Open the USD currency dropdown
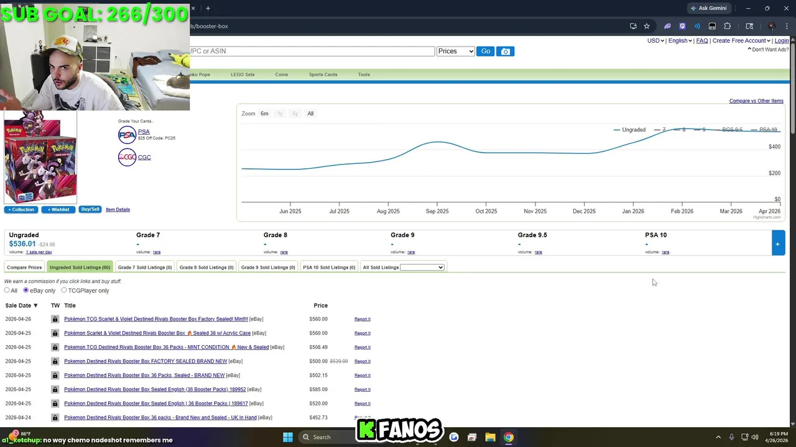796x447 pixels. point(655,40)
